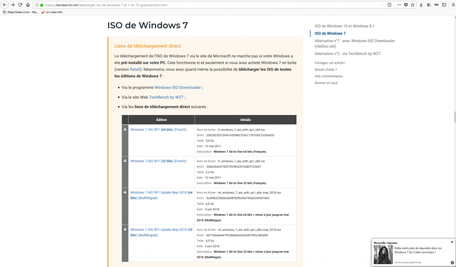Jump to 'ISO de Windows 10 et Windows 8.1'

click(344, 26)
